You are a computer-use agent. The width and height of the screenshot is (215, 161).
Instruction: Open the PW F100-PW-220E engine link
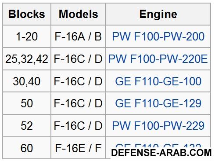[158, 59]
